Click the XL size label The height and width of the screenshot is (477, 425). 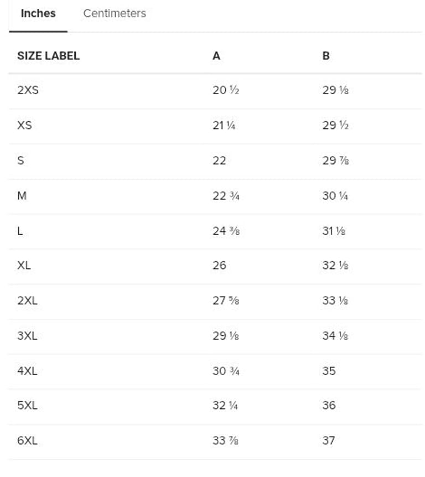click(24, 266)
